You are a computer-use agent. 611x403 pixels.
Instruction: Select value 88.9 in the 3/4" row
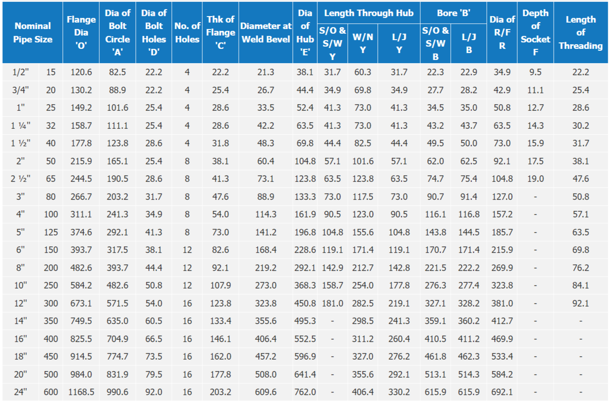pyautogui.click(x=117, y=90)
